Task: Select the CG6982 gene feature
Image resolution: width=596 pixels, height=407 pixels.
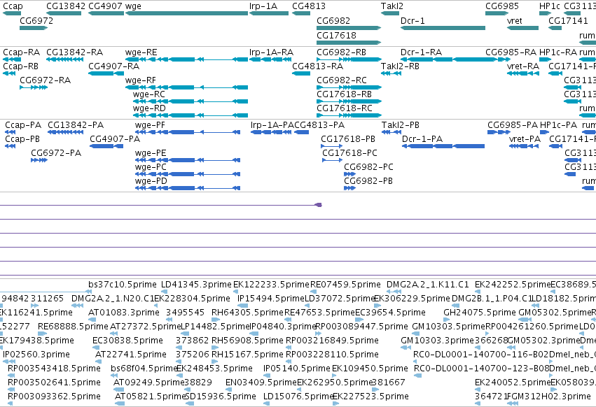Action: tap(349, 28)
